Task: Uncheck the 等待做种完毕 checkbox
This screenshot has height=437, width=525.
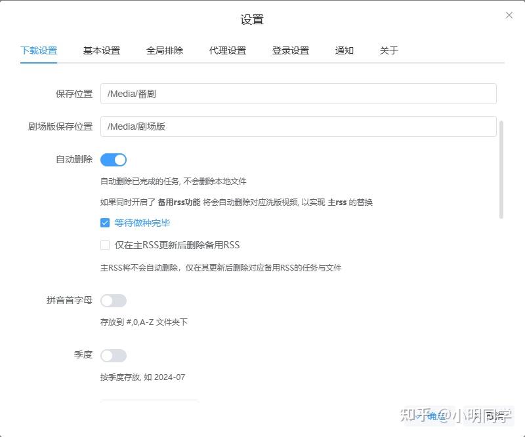Action: pos(104,223)
